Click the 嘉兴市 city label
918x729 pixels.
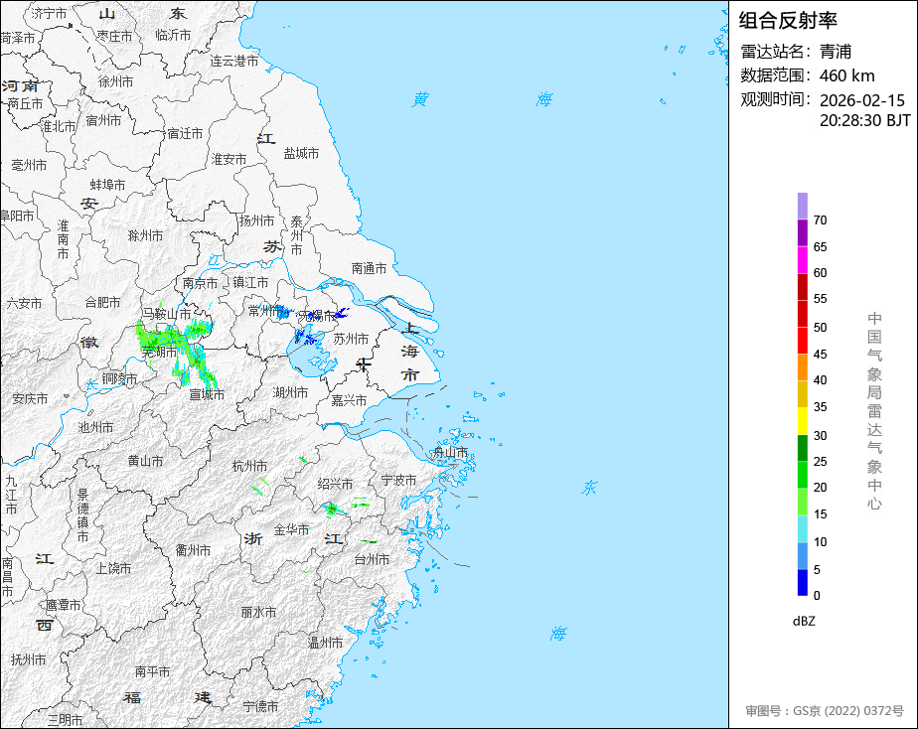(x=349, y=401)
